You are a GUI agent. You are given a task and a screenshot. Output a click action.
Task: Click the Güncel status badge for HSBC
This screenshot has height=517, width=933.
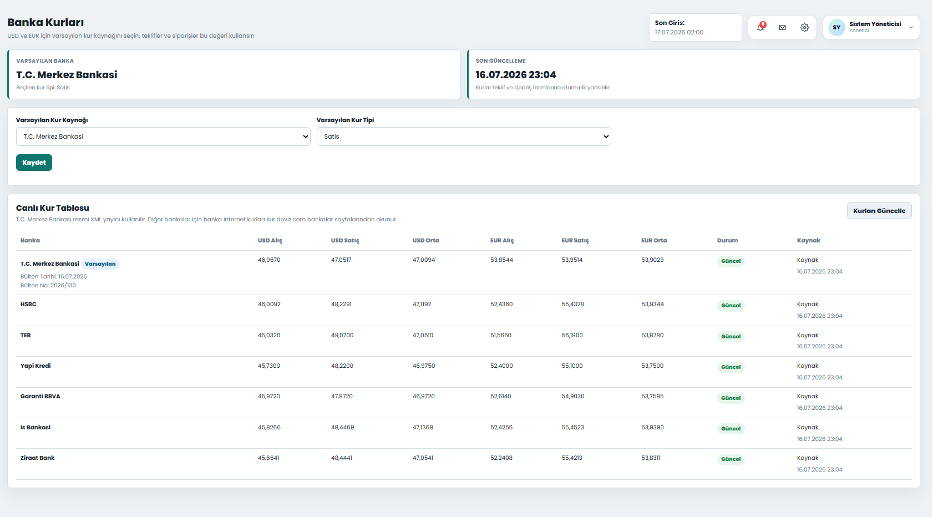click(731, 306)
